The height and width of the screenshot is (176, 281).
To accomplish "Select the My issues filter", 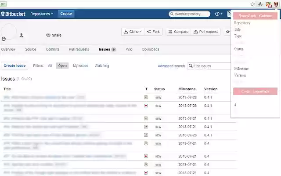I will coord(81,66).
